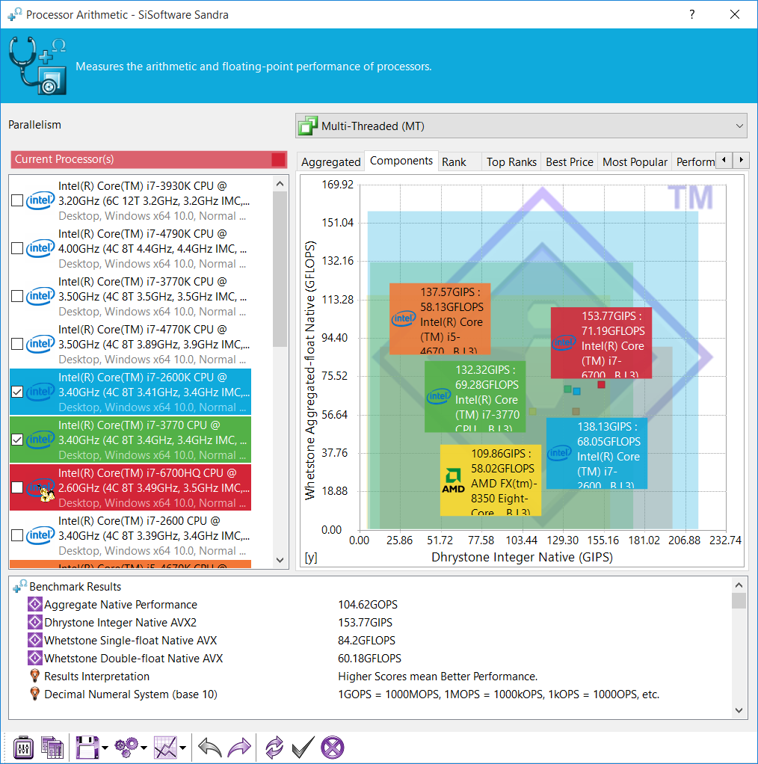Switch to the Aggregated tab

click(330, 161)
